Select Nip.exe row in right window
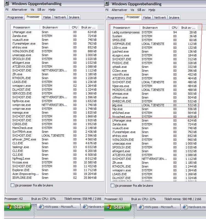The width and height of the screenshot is (206, 219). click(154, 109)
